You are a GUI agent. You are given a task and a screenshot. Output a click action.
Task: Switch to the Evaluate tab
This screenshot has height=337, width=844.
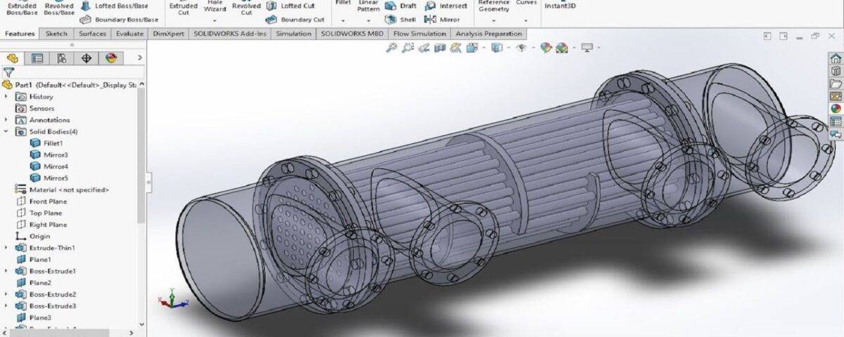coord(130,34)
